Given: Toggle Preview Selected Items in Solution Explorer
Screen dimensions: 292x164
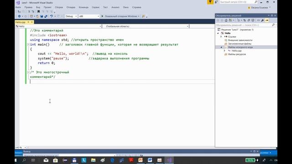Looking at the screenshot, I should (267, 20).
